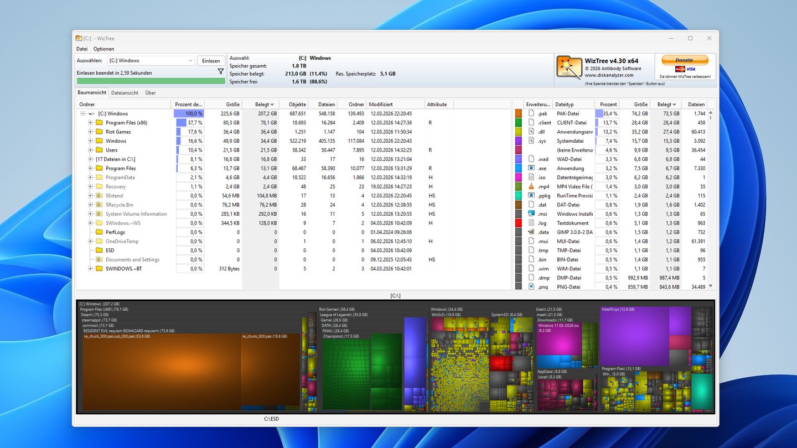Image resolution: width=797 pixels, height=448 pixels.
Task: Click the orange color swatch for .pak
Action: 519,113
